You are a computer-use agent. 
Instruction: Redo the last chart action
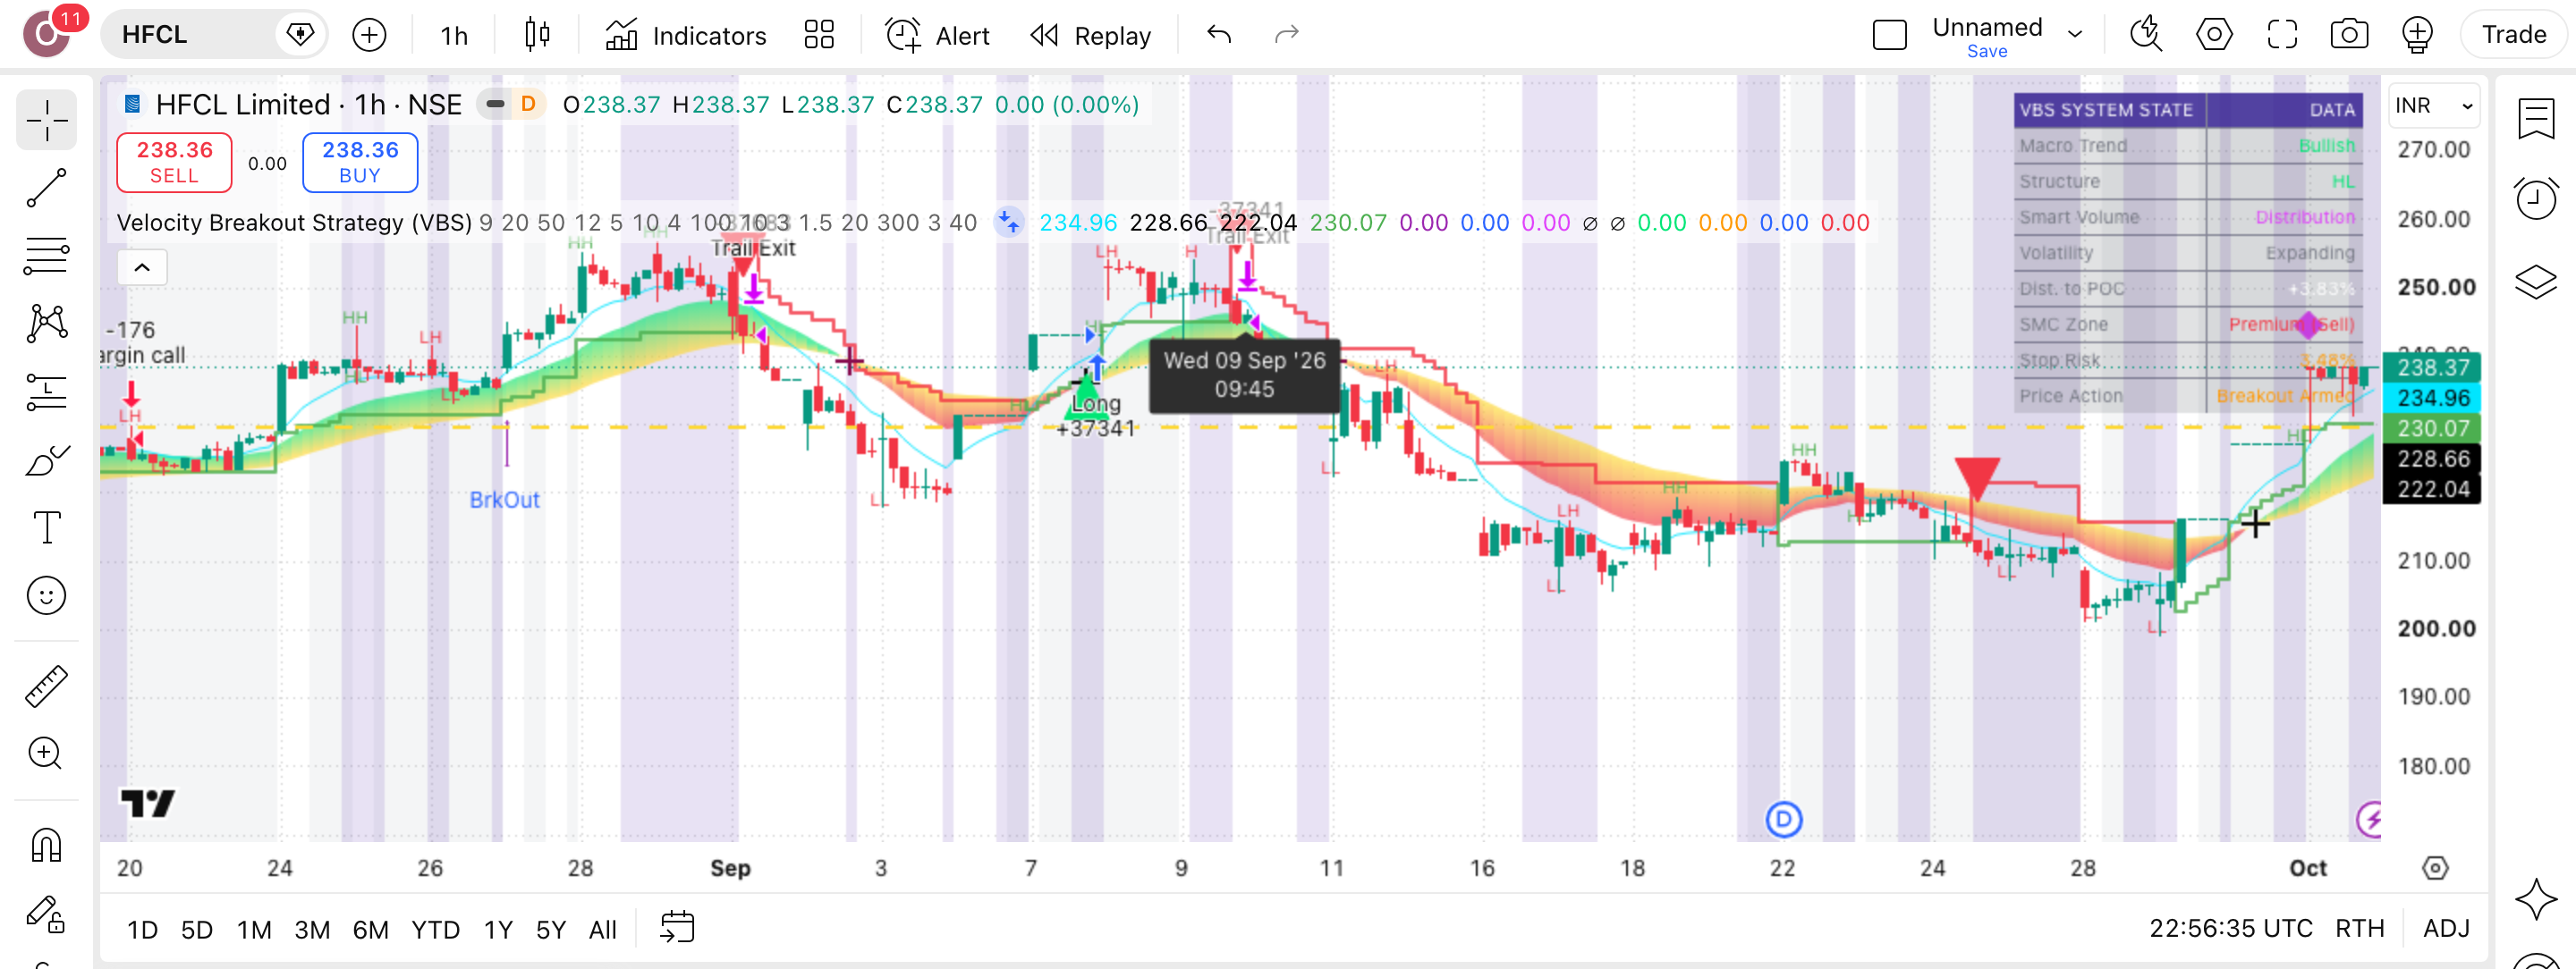tap(1287, 35)
